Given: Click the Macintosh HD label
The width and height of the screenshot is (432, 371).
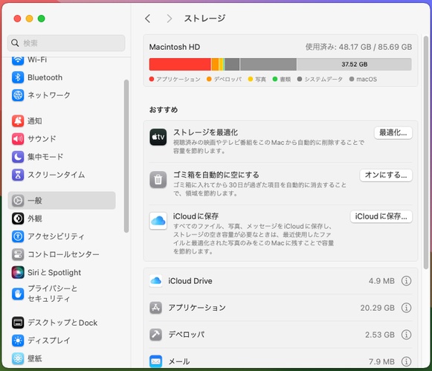Looking at the screenshot, I should [x=175, y=47].
